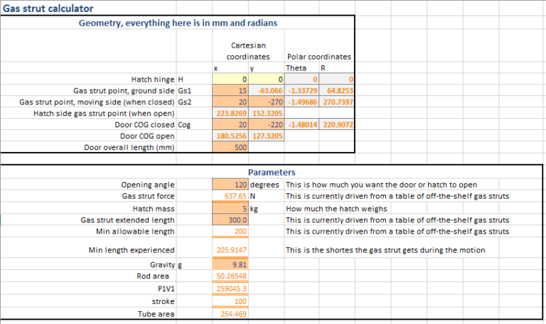
Task: Select the Gravity cell with 9.81
Action: click(230, 265)
